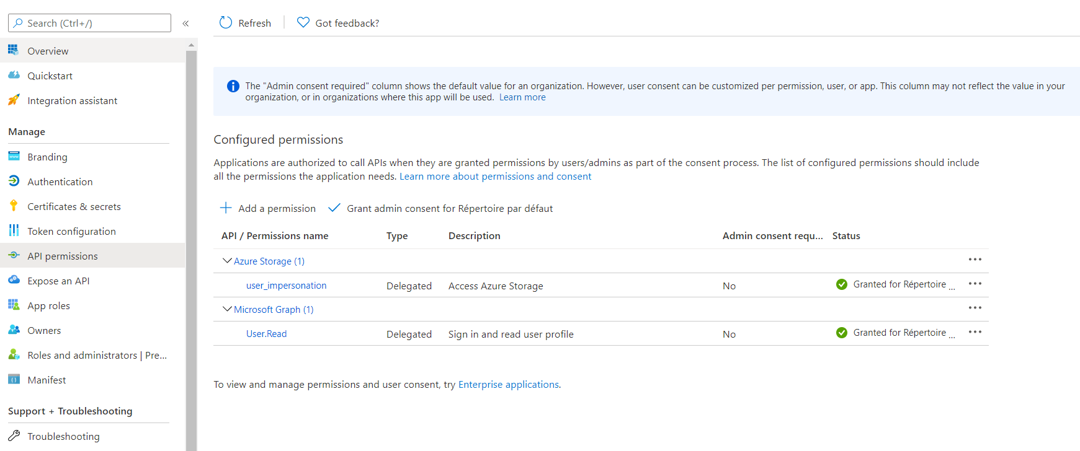Collapse the Microsoft Graph (1) group chevron
This screenshot has height=451, width=1080.
(x=227, y=309)
